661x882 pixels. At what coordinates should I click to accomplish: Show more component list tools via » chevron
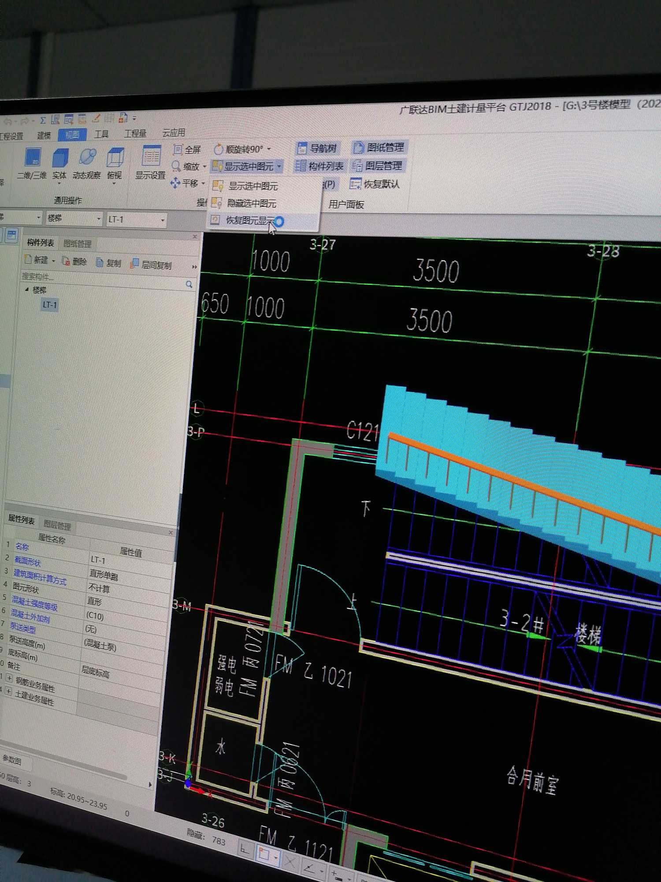[x=194, y=267]
